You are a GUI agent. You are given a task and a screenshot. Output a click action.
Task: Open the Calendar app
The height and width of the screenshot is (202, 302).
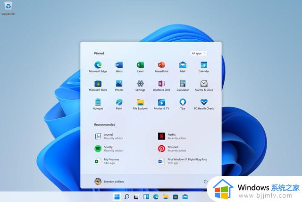[204, 67]
